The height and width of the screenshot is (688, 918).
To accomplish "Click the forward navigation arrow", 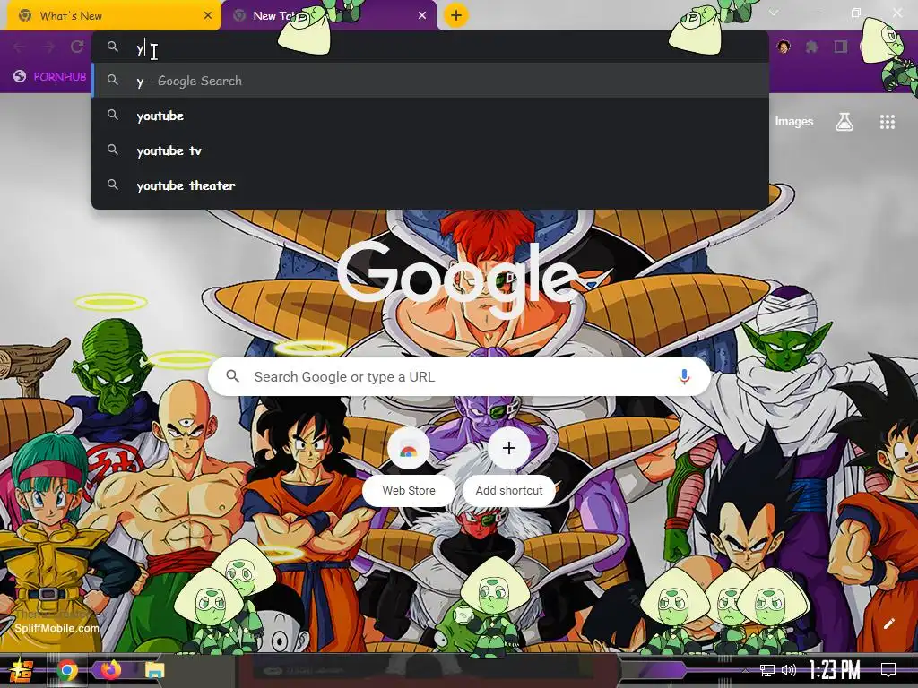I will tap(48, 47).
